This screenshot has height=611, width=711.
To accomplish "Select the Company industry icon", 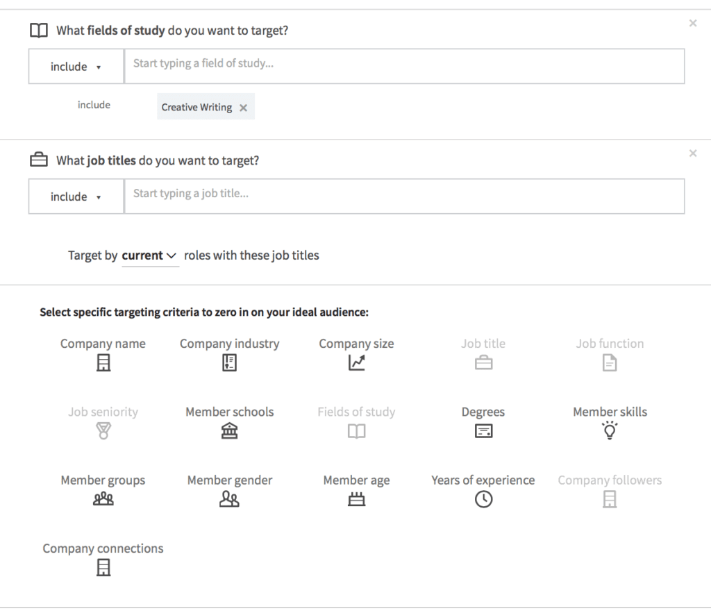I will click(229, 362).
